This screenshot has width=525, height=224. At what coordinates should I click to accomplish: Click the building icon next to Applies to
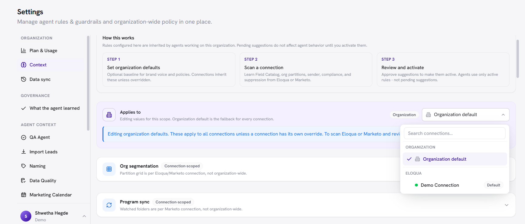[x=109, y=115]
